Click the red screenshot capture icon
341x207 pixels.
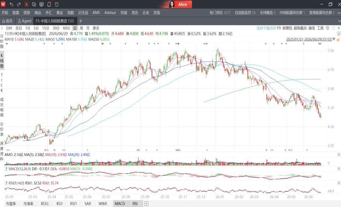coord(26,4)
